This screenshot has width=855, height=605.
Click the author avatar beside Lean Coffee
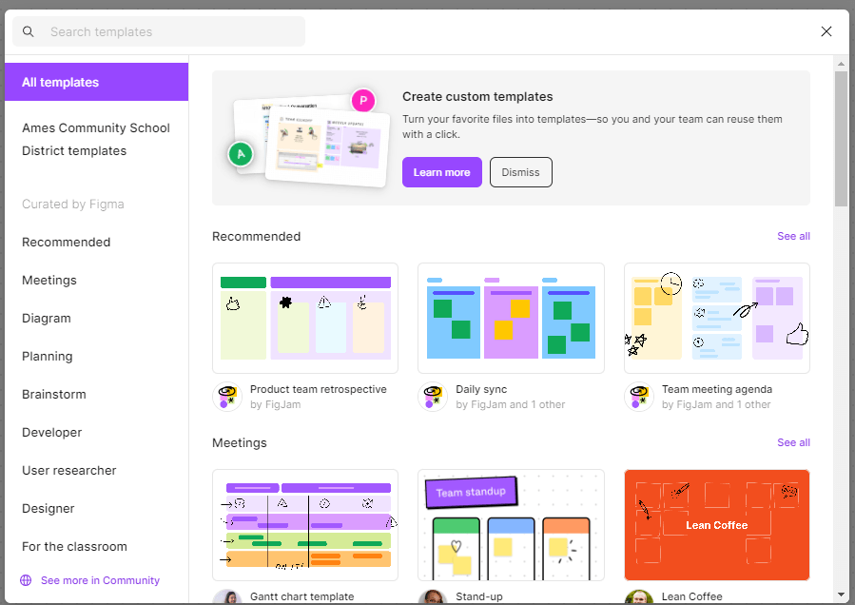coord(638,596)
